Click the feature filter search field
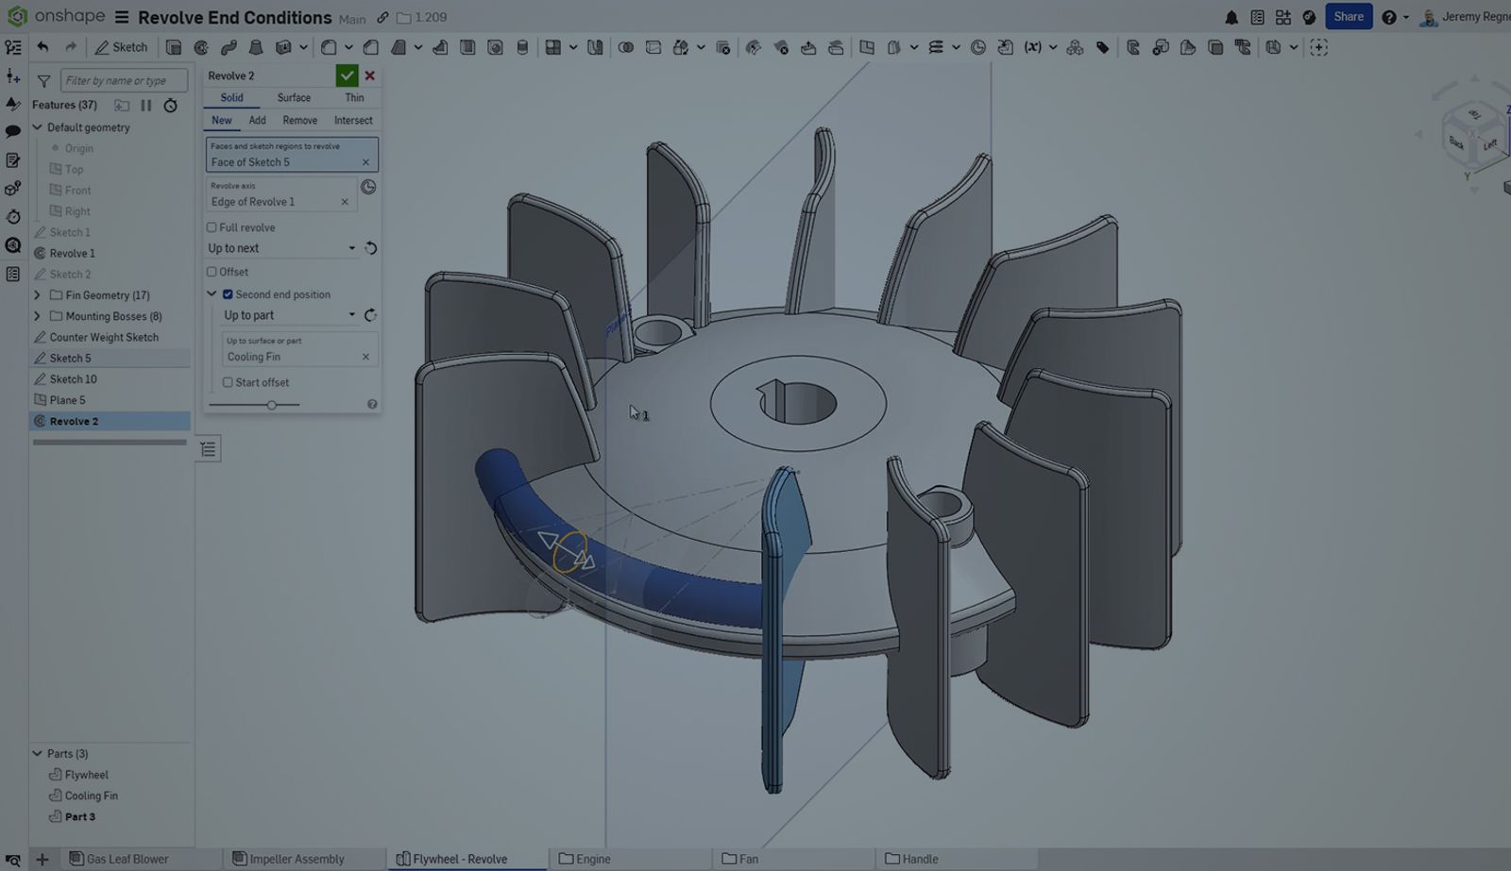 (124, 80)
